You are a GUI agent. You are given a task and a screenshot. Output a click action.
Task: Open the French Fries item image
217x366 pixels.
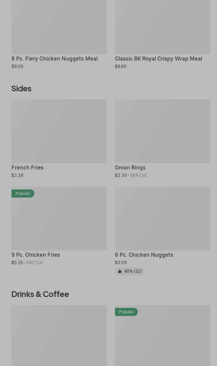[x=59, y=131]
